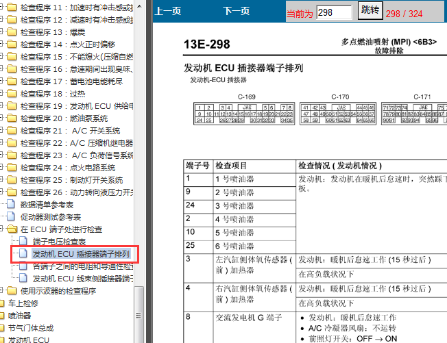This screenshot has height=343, width=447.
Task: Collapse 在 ECU 端子处进行检查 node
Action: pos(1,228)
